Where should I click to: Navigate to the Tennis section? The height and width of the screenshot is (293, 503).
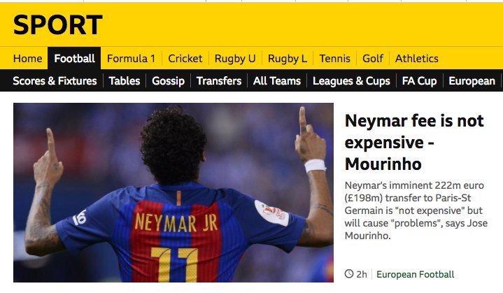334,59
